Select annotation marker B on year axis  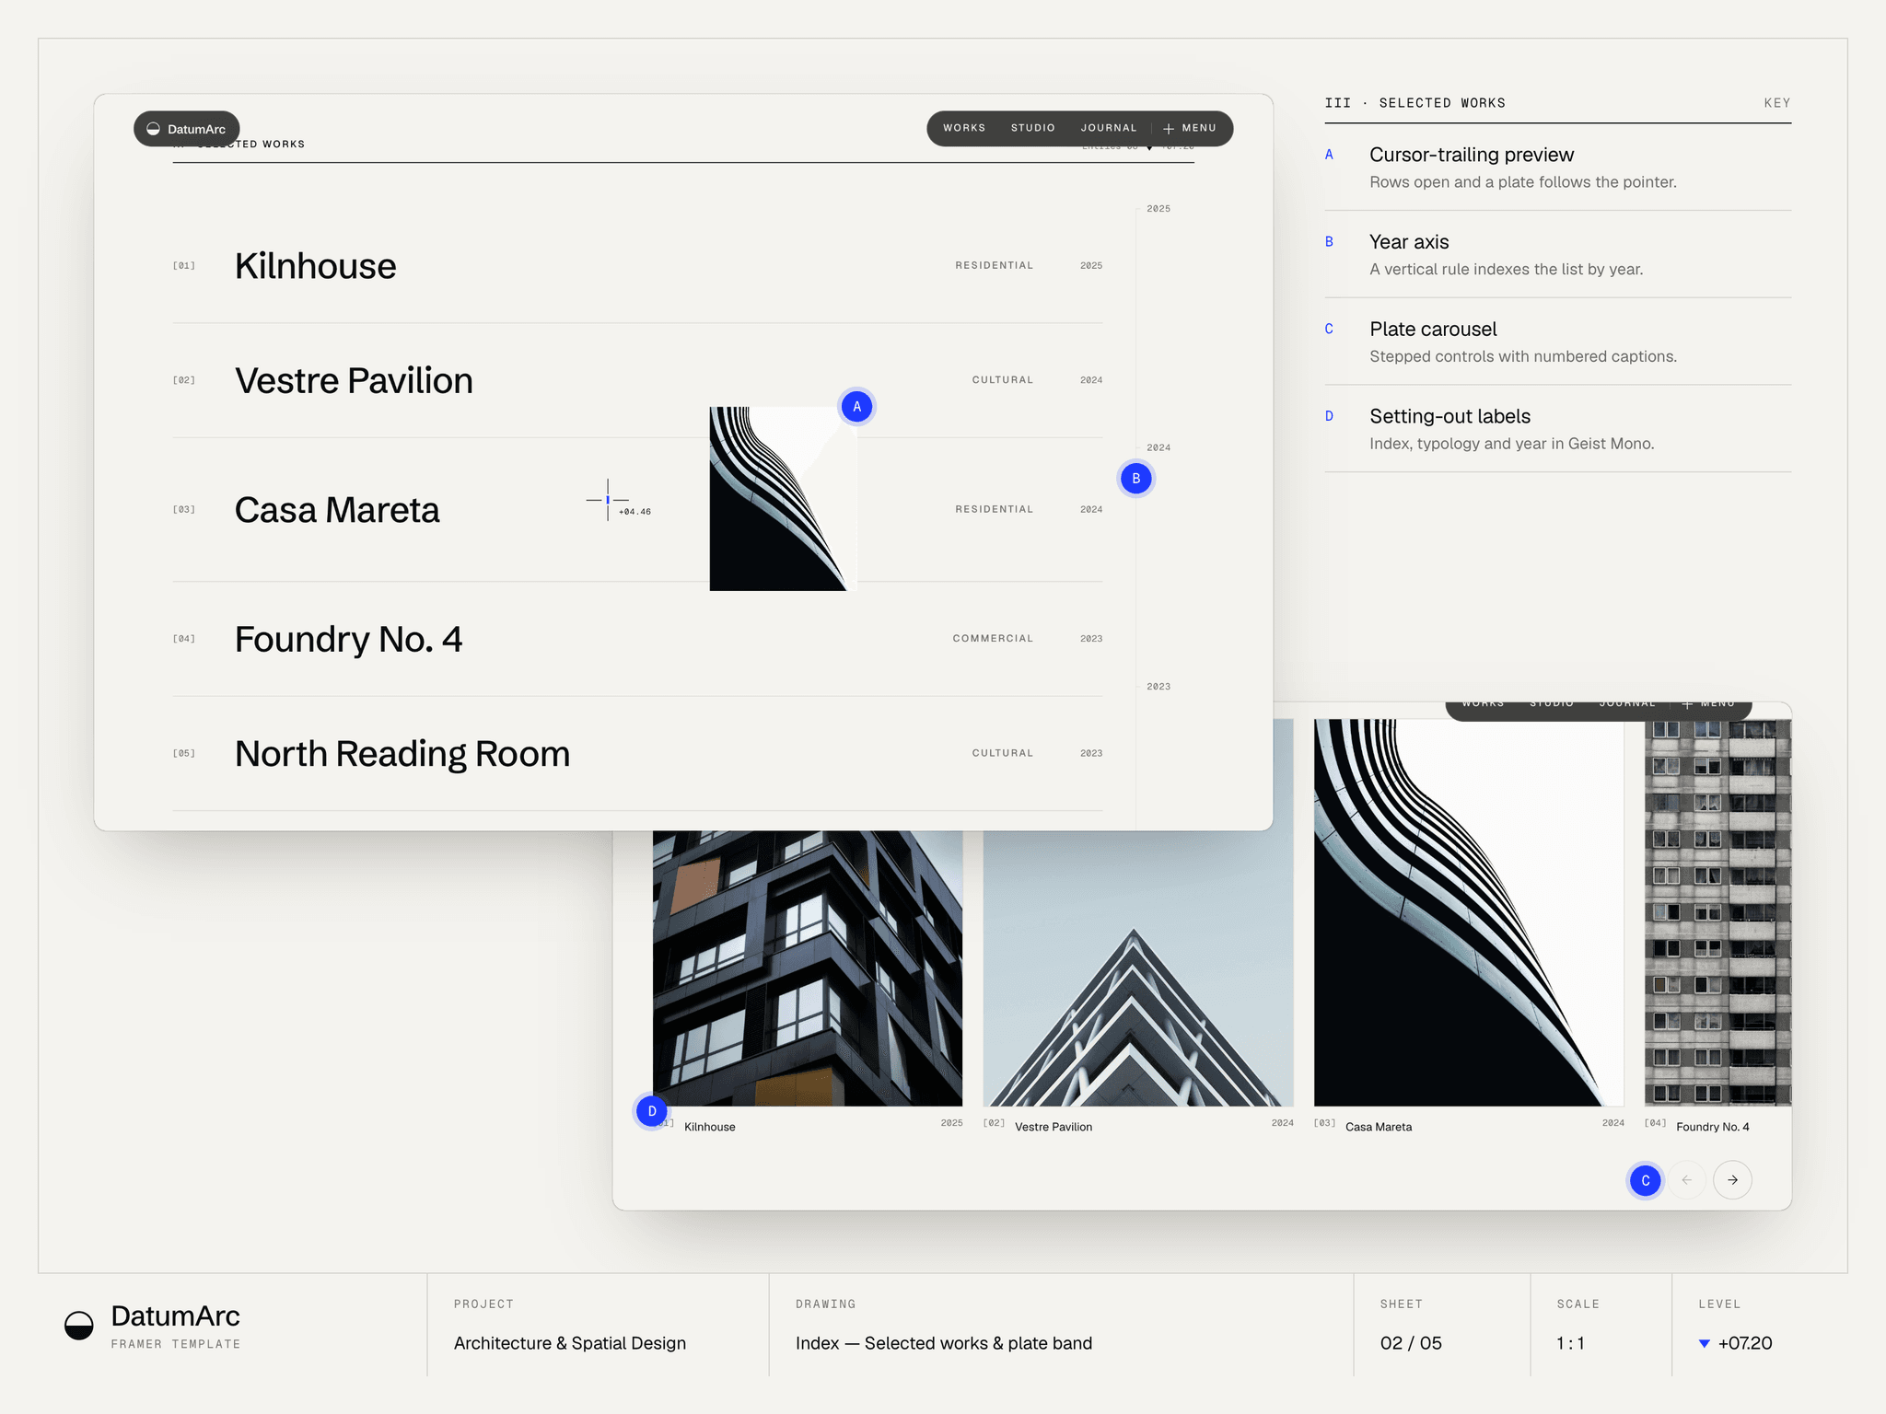[1135, 479]
